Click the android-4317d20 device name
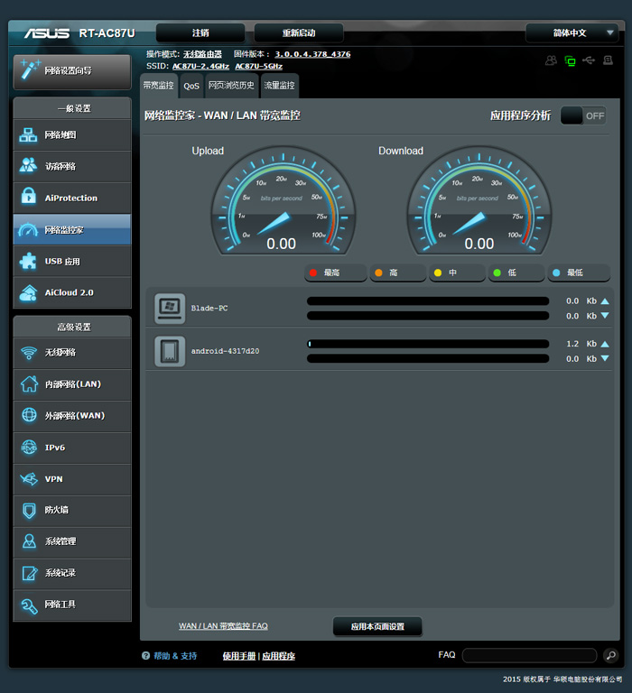This screenshot has height=693, width=632. tap(225, 351)
